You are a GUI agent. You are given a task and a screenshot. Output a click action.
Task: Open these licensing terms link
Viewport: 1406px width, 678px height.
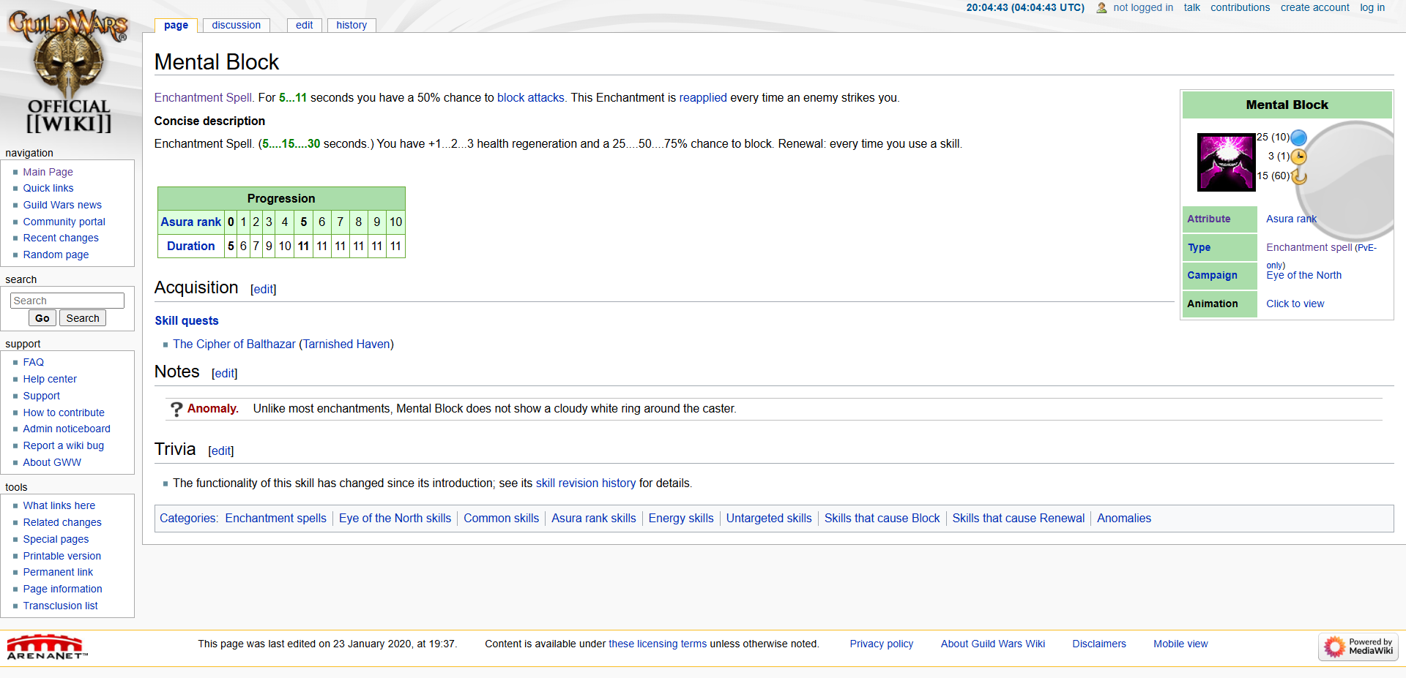tap(658, 644)
